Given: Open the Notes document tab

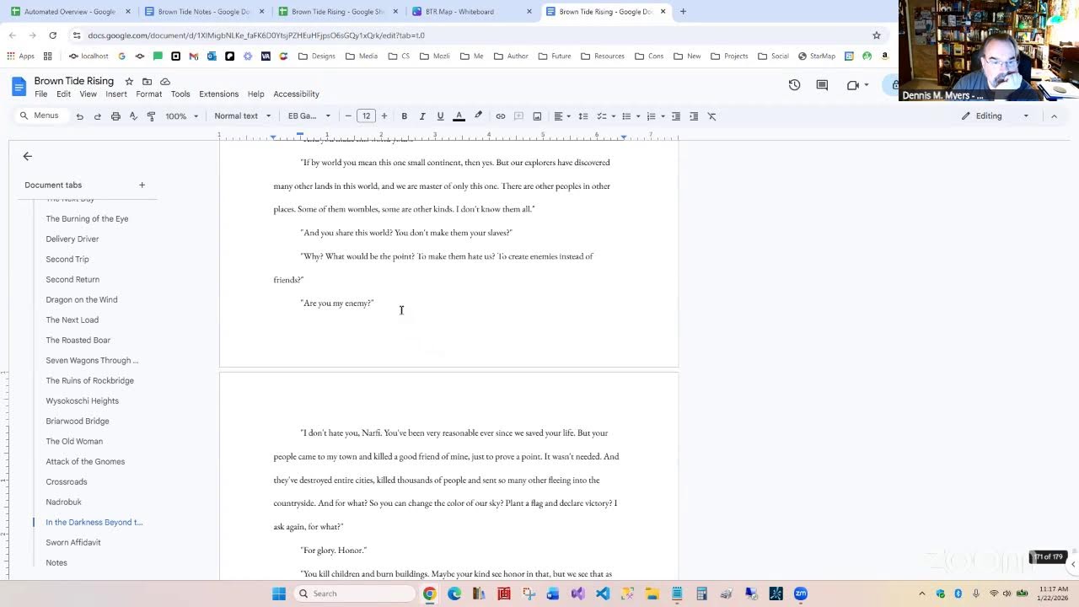Looking at the screenshot, I should [x=56, y=563].
